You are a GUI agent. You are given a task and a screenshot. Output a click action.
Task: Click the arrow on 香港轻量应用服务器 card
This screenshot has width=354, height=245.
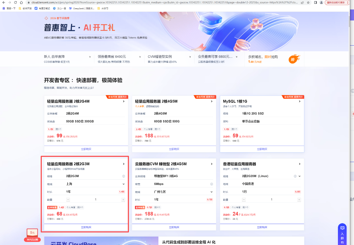pos(299,164)
